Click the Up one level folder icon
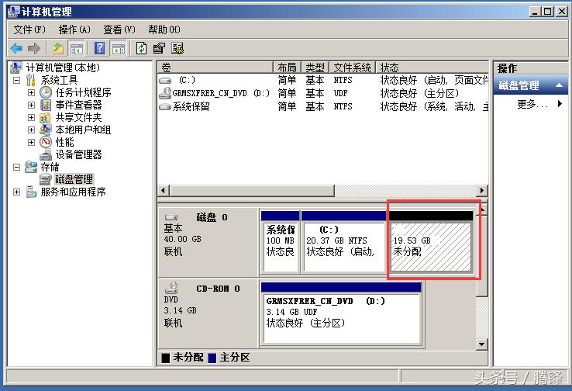Image resolution: width=572 pixels, height=391 pixels. [x=58, y=48]
